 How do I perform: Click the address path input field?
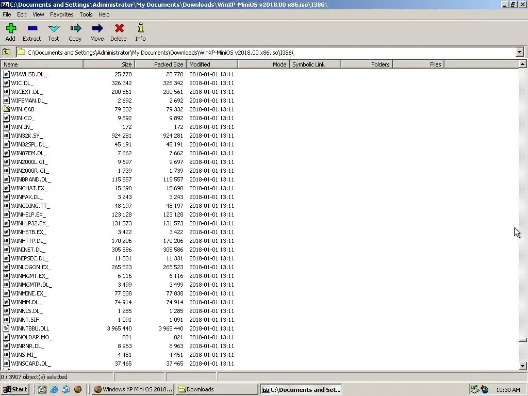[266, 52]
